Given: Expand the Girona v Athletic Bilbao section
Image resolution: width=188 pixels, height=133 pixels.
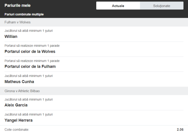Looking at the screenshot, I should click(x=22, y=91).
